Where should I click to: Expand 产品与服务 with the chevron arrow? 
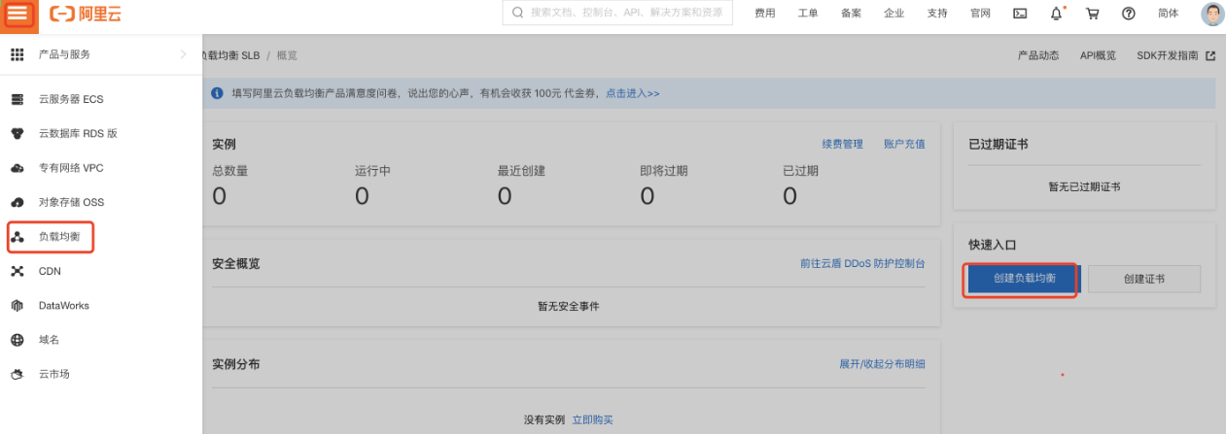point(183,54)
